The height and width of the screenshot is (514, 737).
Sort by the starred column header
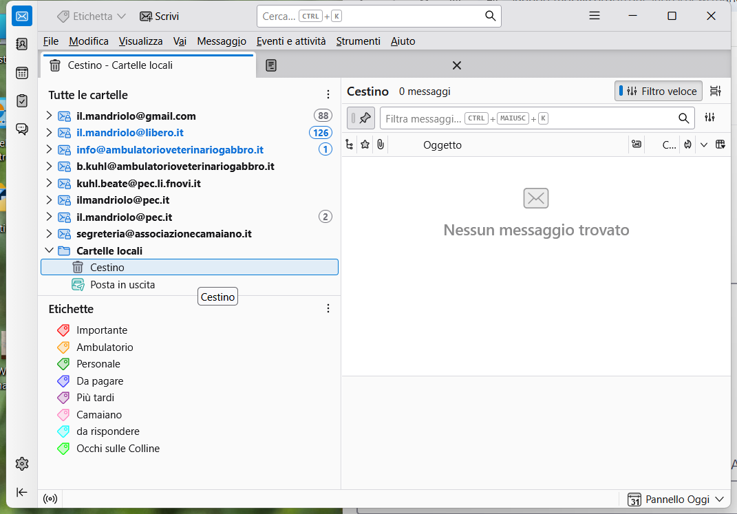(365, 144)
